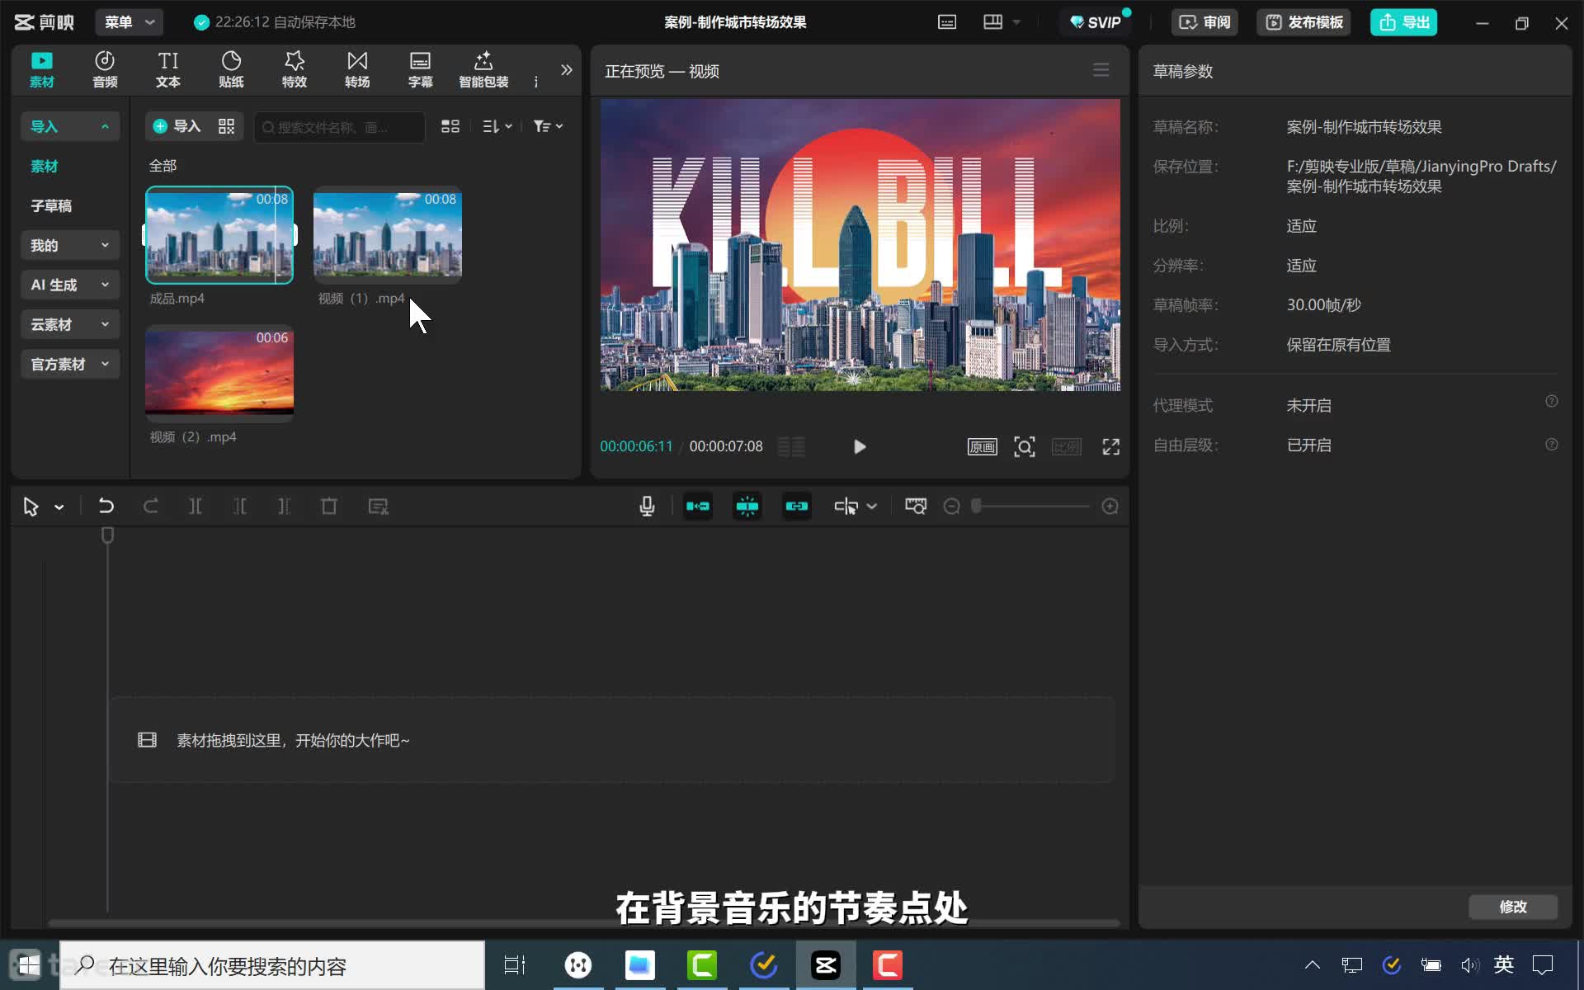The image size is (1584, 990).
Task: Open the 音频 audio tab
Action: pos(105,69)
